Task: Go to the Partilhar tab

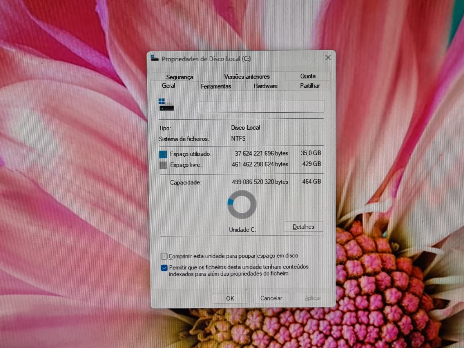Action: click(x=310, y=86)
